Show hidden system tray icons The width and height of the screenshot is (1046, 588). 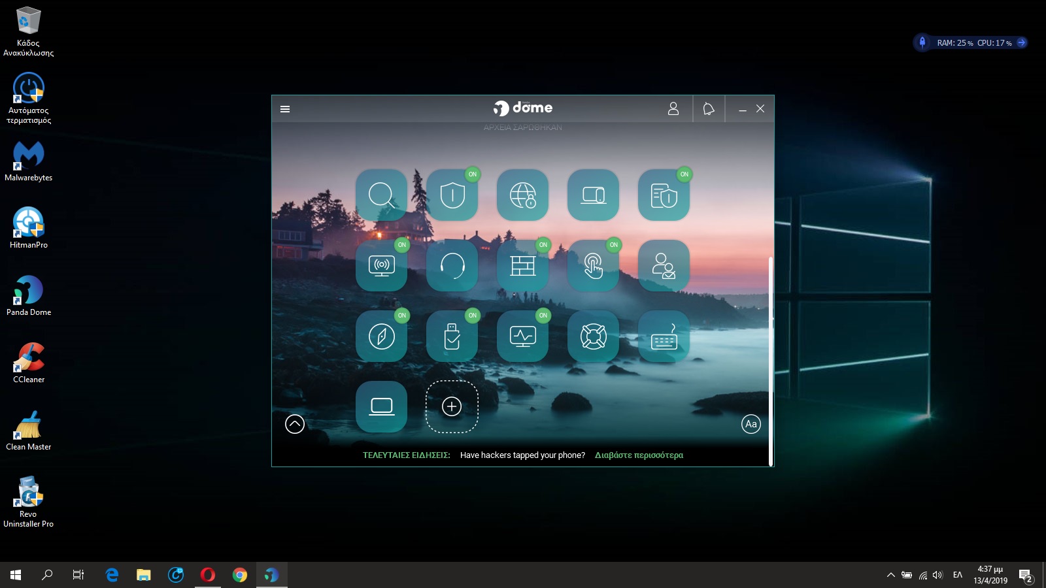890,575
